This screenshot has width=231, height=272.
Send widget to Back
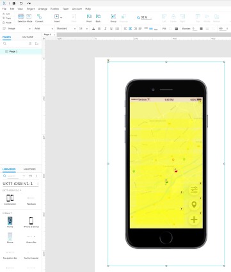click(x=98, y=18)
